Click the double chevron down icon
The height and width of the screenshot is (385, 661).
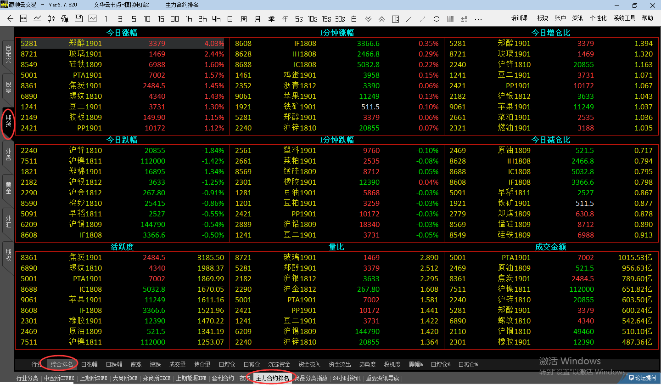(368, 19)
